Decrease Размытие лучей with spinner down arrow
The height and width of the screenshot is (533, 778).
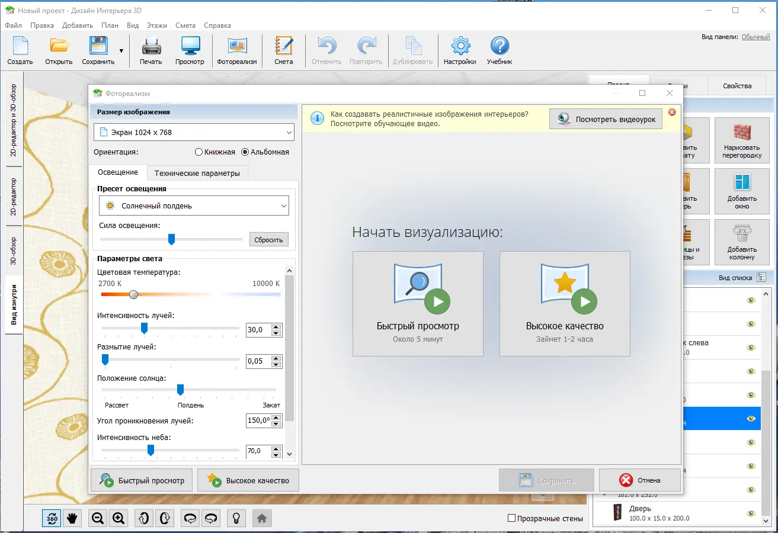pos(276,364)
